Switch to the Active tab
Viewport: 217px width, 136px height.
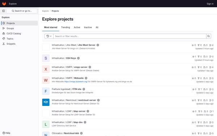[77, 27]
